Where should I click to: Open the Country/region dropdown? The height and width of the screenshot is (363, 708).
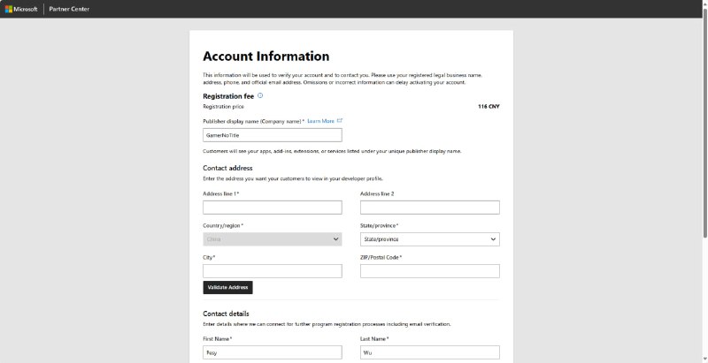coord(272,239)
